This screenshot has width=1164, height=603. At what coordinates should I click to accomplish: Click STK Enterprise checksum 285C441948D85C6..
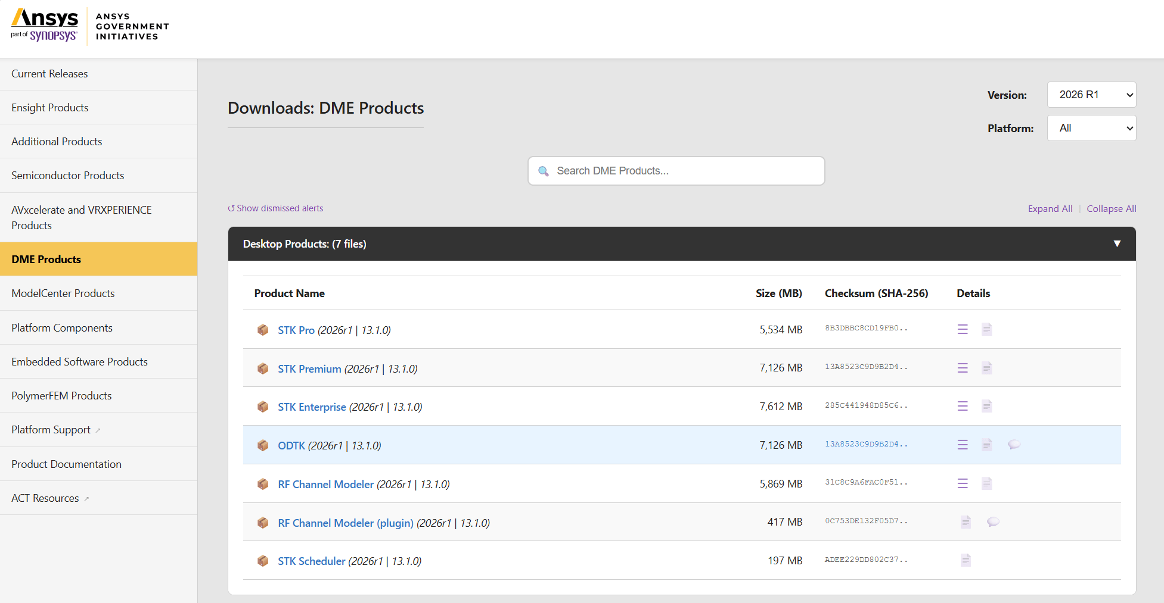(866, 406)
